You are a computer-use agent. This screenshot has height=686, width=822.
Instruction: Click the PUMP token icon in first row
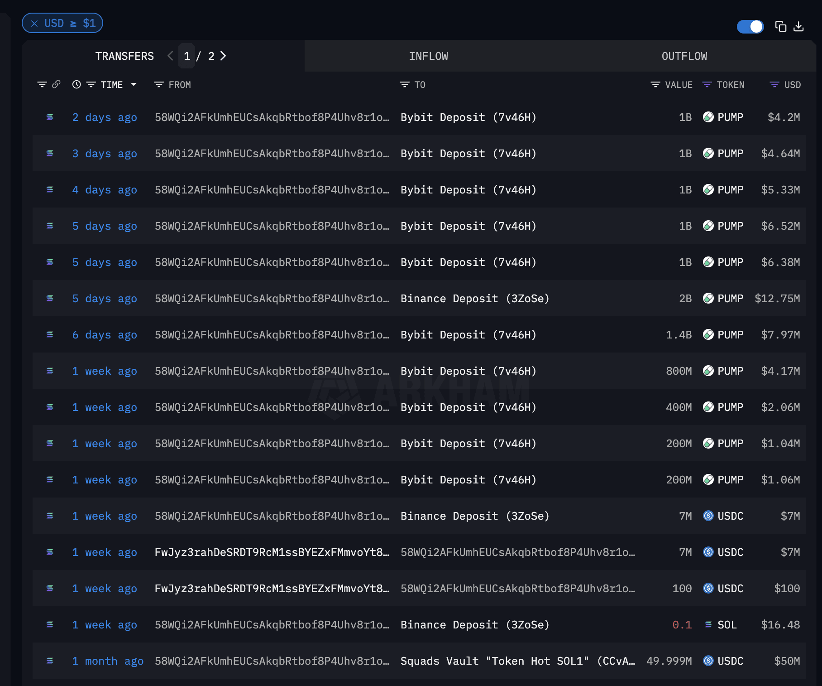click(708, 117)
